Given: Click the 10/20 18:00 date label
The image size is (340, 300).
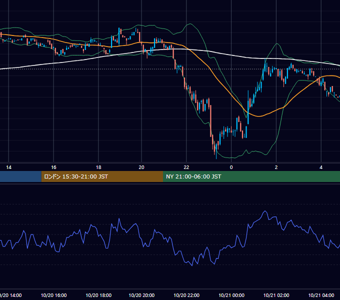Looking at the screenshot, I should pos(98,295).
